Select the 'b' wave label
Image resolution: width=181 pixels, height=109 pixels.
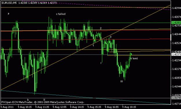28,100
